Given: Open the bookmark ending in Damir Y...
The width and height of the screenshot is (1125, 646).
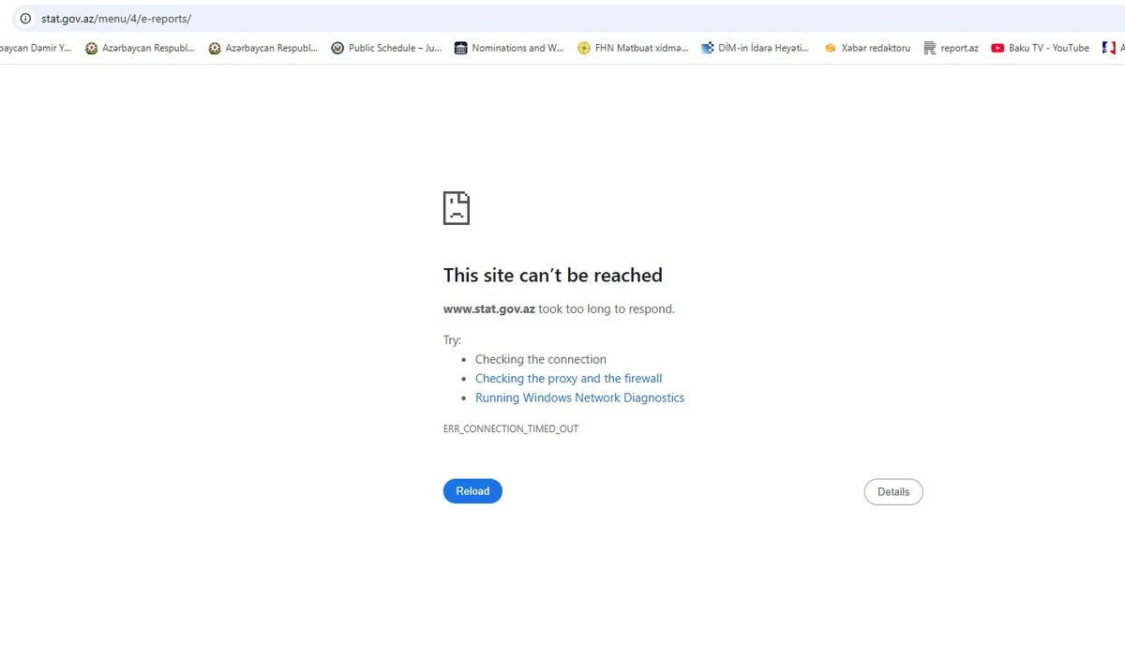Looking at the screenshot, I should coord(36,48).
